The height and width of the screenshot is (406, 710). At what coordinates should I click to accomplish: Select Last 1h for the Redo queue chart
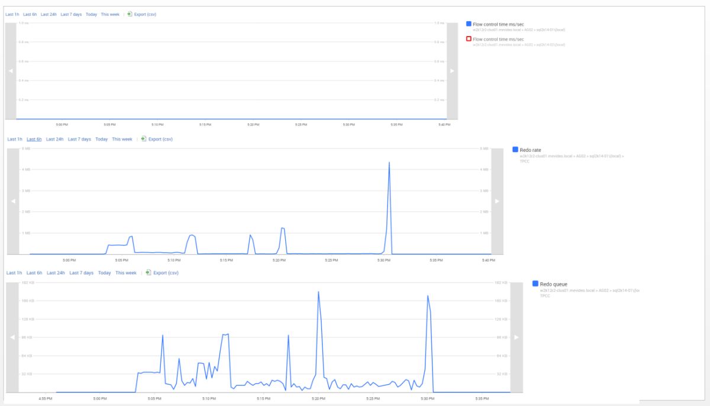tap(14, 273)
